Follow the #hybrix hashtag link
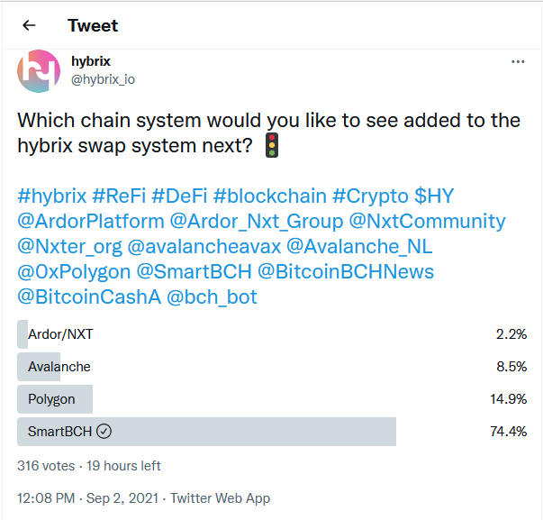 (52, 196)
